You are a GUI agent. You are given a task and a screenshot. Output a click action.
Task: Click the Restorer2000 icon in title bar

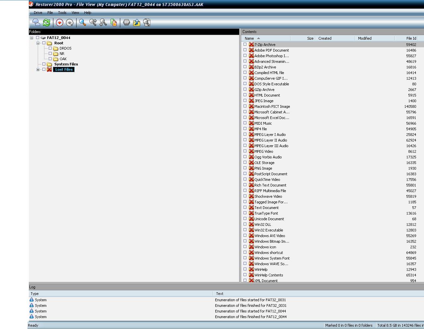tap(31, 4)
